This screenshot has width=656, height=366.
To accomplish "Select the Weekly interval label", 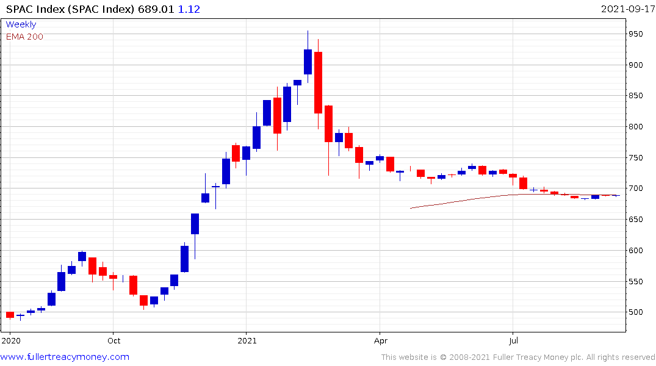I will 21,24.
